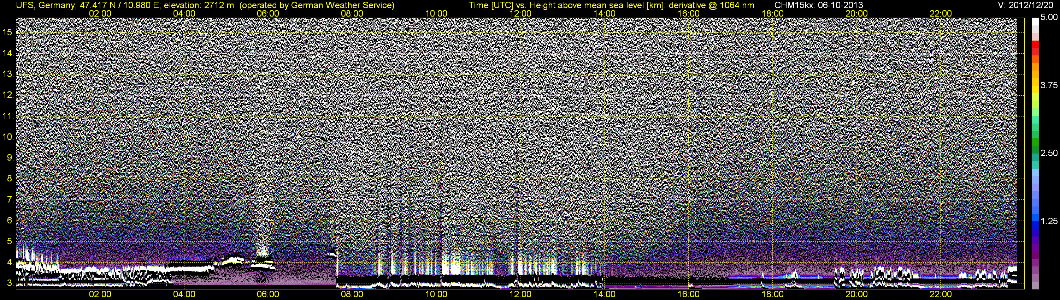Screen dimensions: 1060x300
Task: Click height label '10.' on the vertical axis
Action: (8, 137)
